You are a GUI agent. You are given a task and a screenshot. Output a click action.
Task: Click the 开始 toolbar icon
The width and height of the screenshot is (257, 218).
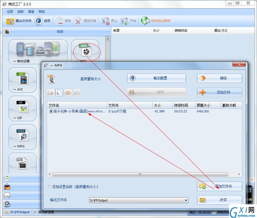click(125, 21)
